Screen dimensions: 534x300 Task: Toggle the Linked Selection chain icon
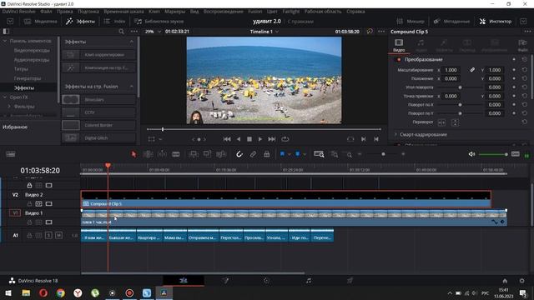click(253, 154)
